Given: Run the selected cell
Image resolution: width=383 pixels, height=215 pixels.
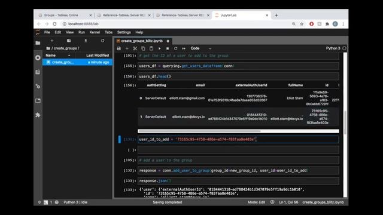Looking at the screenshot, I should click(x=160, y=48).
